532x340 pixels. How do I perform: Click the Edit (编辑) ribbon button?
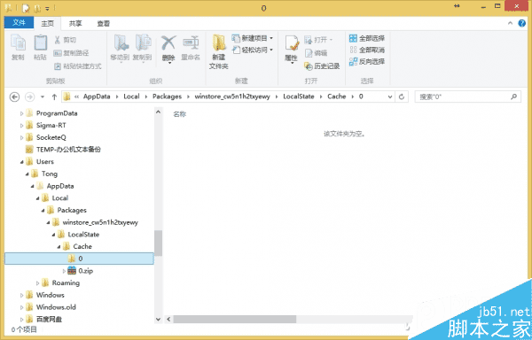tap(316, 53)
